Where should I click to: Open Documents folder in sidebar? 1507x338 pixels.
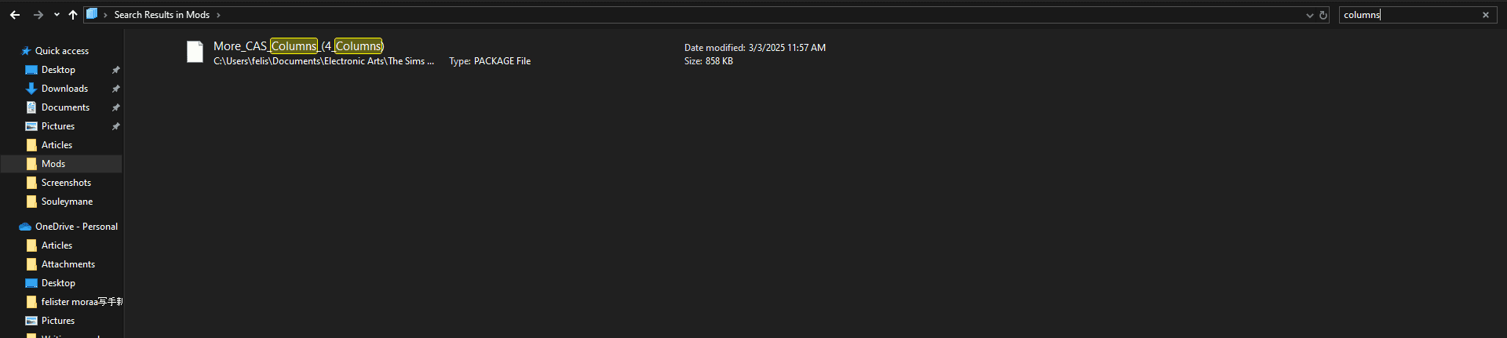(65, 107)
